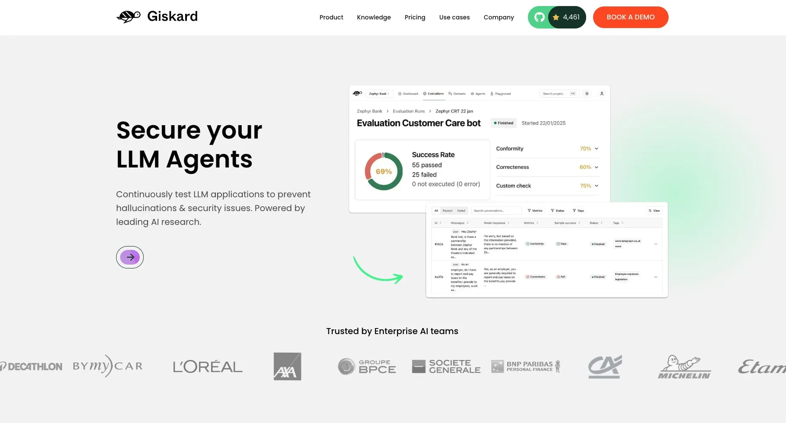Expand the Custom check 75% row
The width and height of the screenshot is (786, 423).
point(547,186)
